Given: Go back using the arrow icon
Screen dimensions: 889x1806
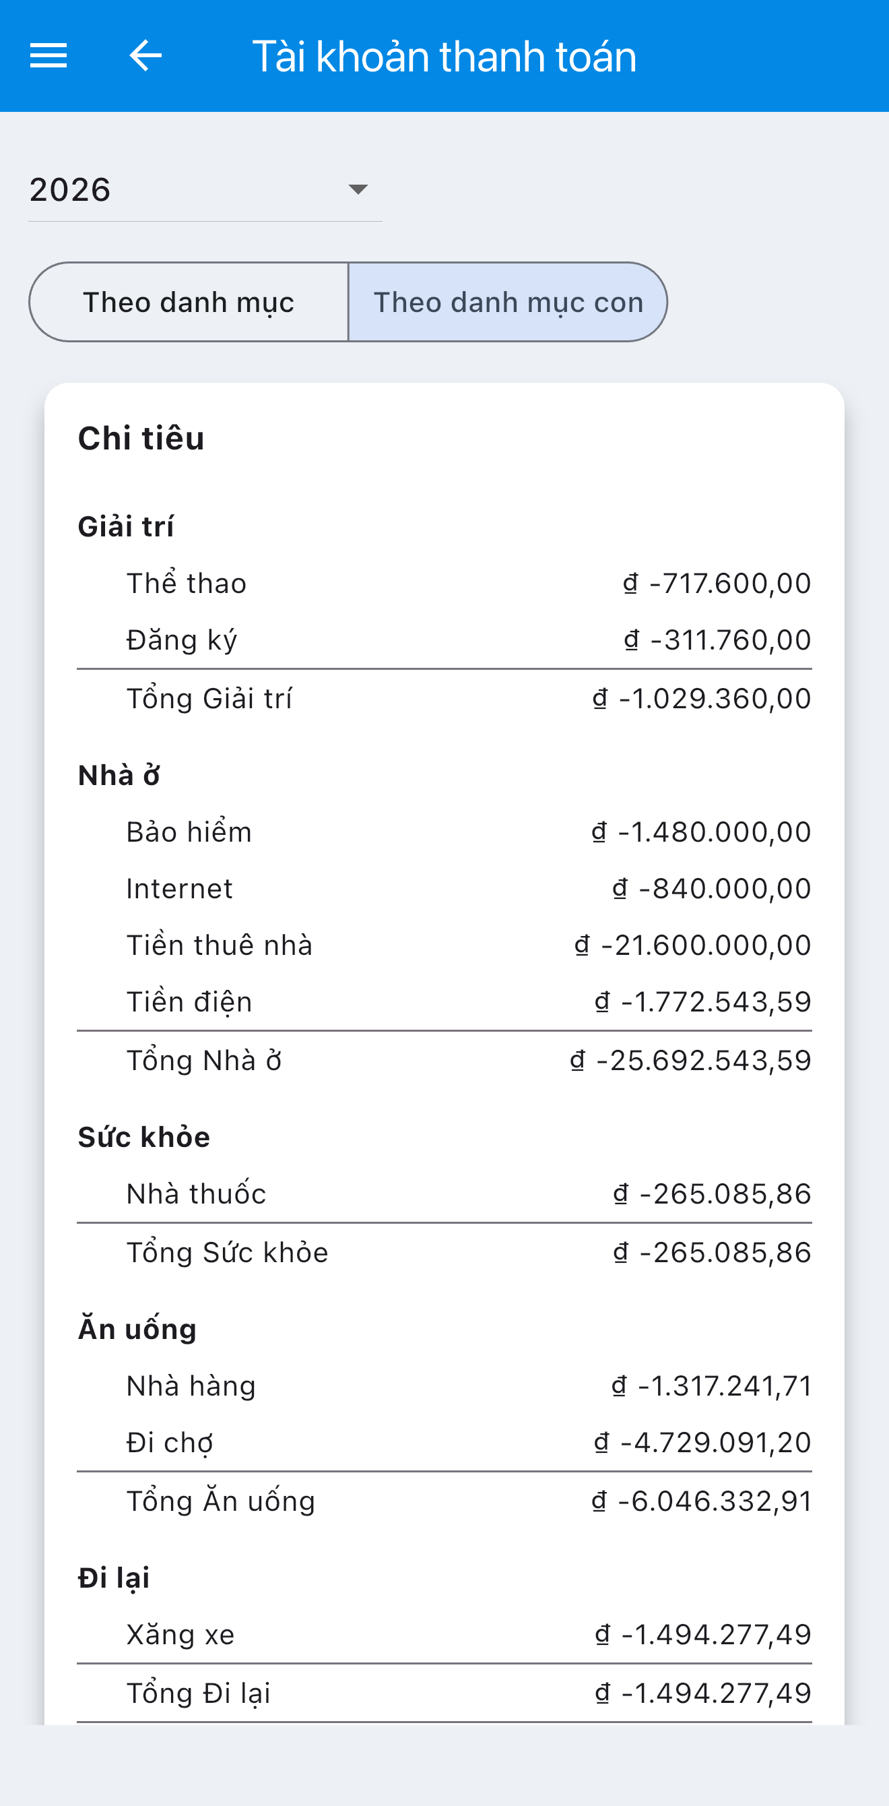Looking at the screenshot, I should pos(145,55).
